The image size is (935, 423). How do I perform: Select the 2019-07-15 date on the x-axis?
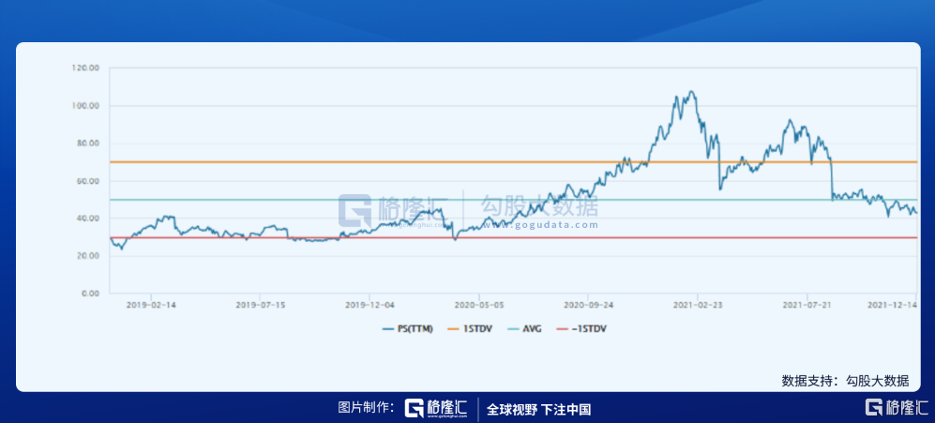point(261,305)
